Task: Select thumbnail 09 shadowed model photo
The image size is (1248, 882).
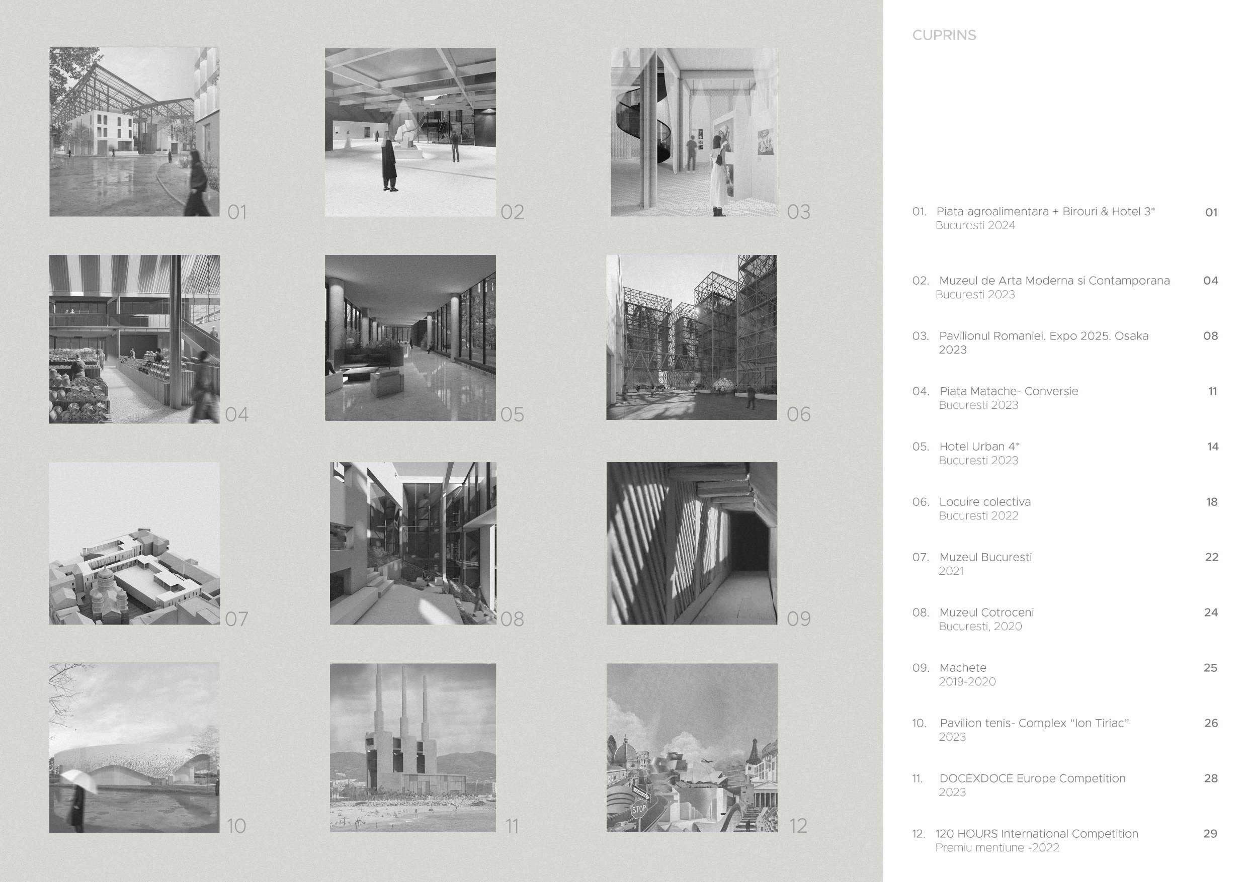Action: pyautogui.click(x=691, y=544)
